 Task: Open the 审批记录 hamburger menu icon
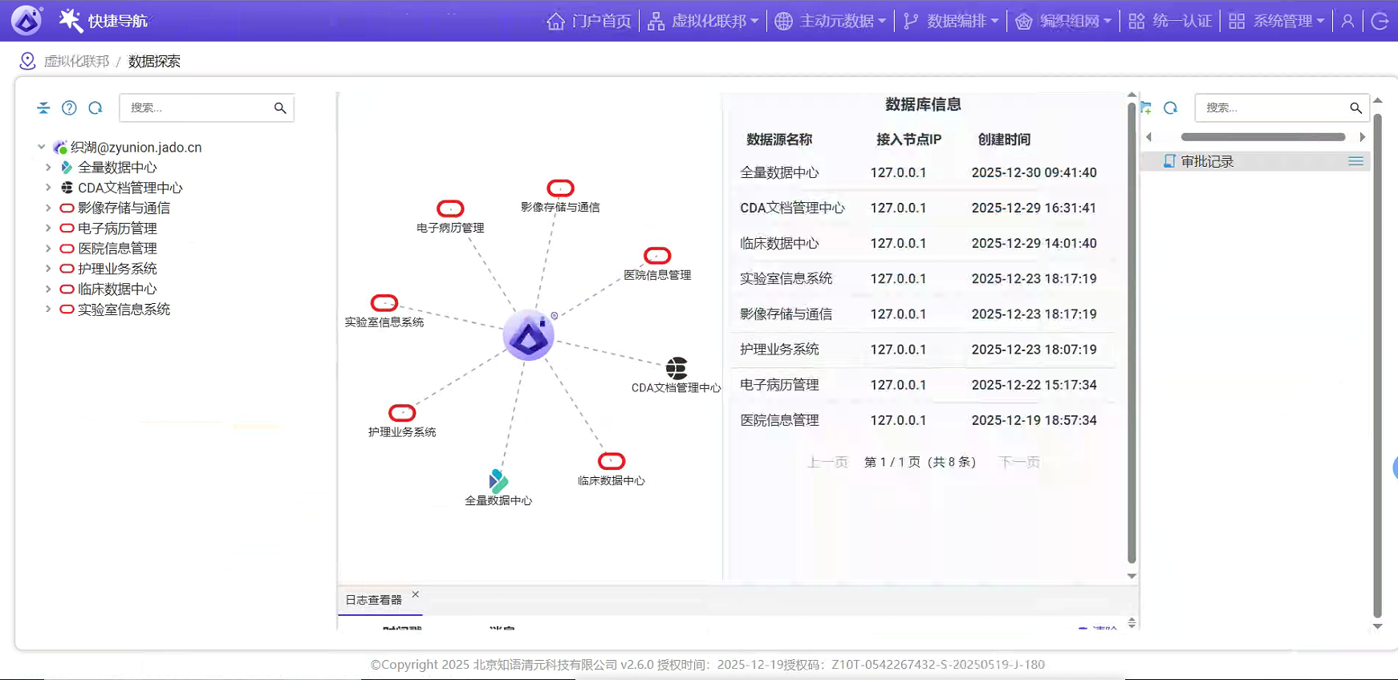(x=1355, y=161)
